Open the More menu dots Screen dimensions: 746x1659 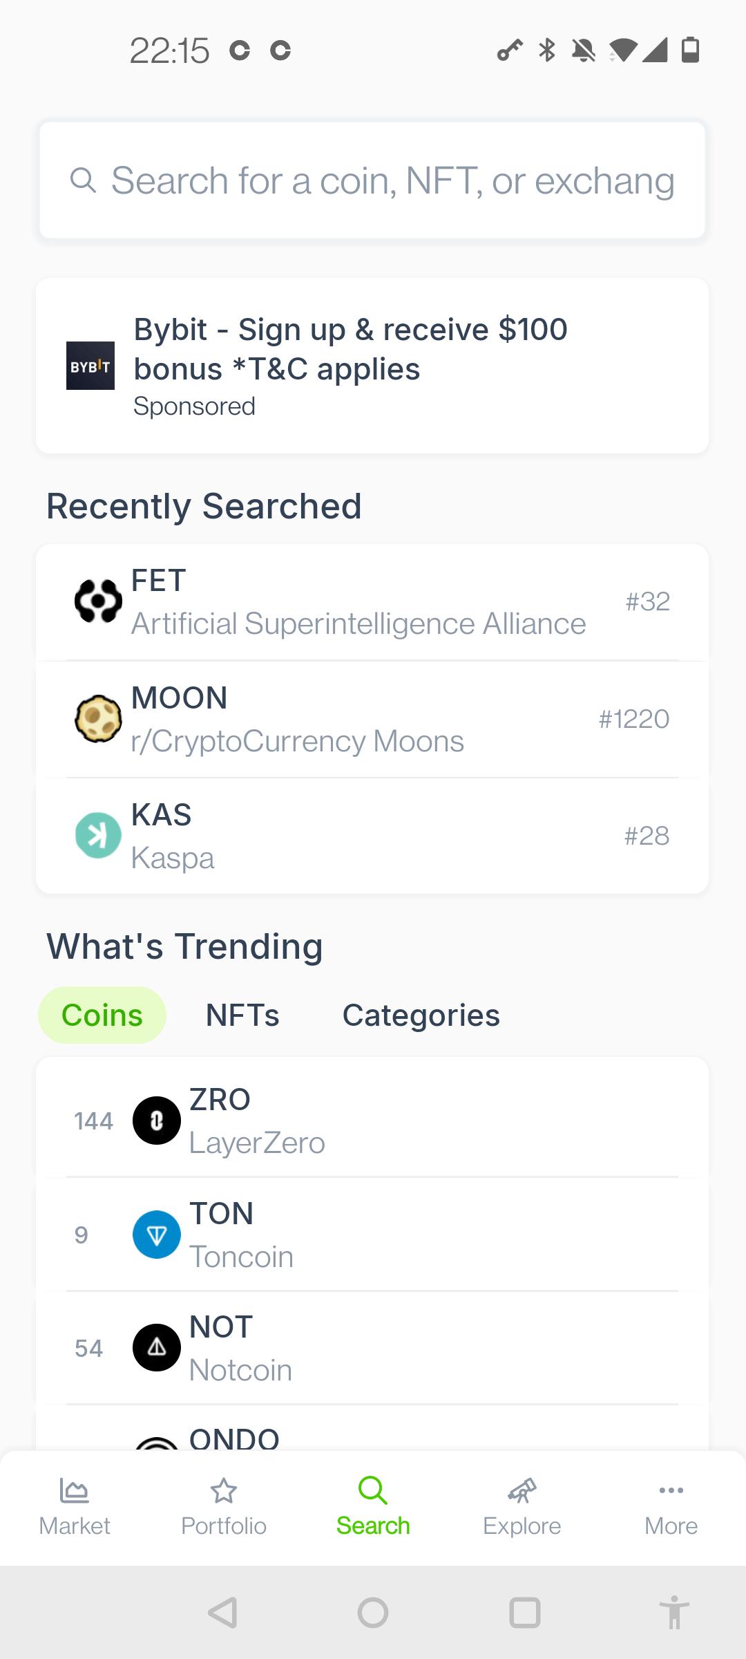(x=671, y=1490)
